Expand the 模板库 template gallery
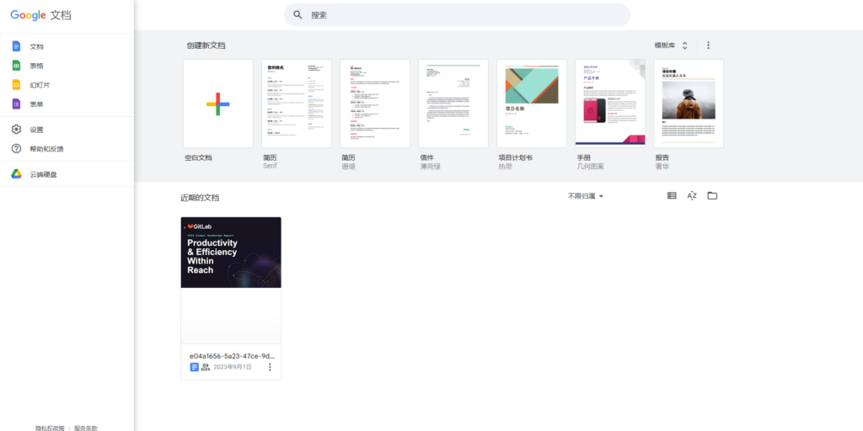This screenshot has width=863, height=431. point(671,45)
